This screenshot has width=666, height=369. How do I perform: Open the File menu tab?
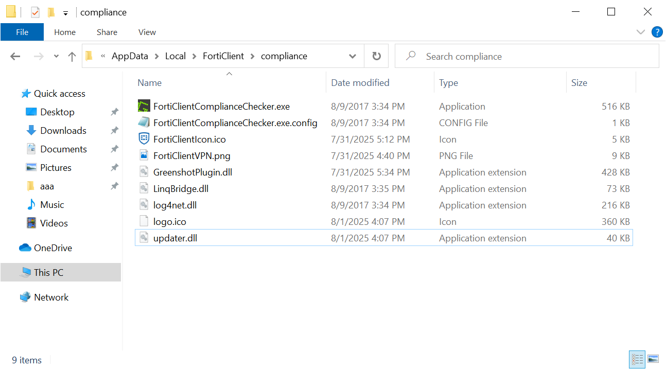[22, 32]
